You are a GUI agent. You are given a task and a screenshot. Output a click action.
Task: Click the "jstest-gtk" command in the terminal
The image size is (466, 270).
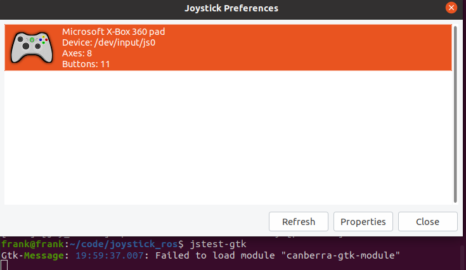[219, 244]
